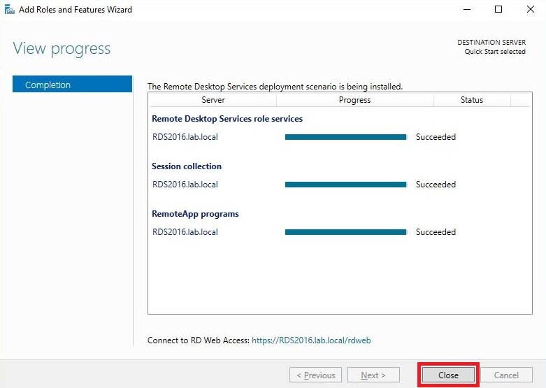
Task: Click the deployment scenario being installed message
Action: pos(275,87)
